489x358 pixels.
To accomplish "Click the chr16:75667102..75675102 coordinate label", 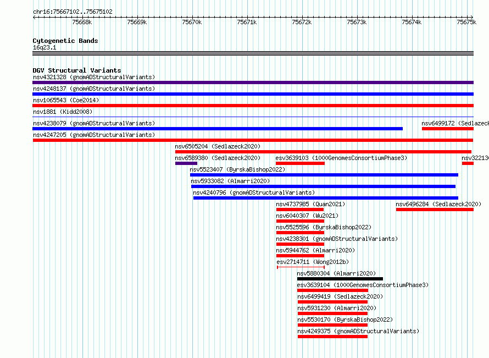I will 73,12.
